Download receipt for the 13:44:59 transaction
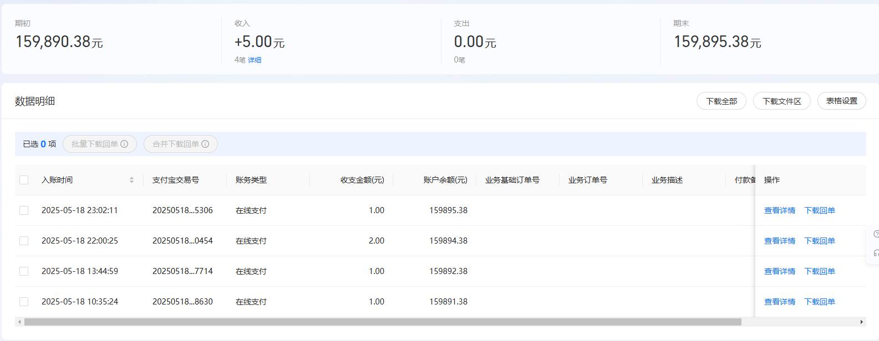The width and height of the screenshot is (879, 341). point(819,271)
